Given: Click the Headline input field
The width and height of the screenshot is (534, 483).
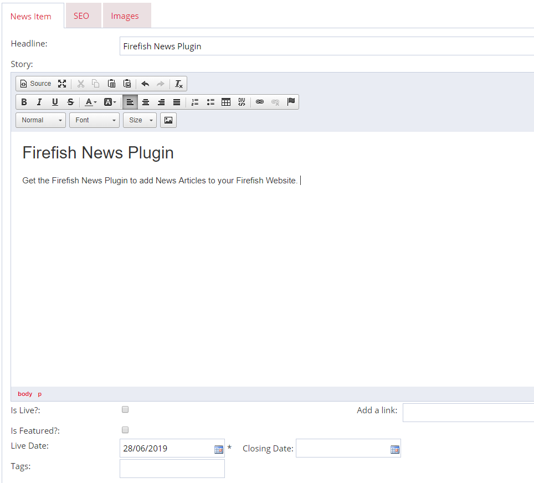Looking at the screenshot, I should 327,46.
